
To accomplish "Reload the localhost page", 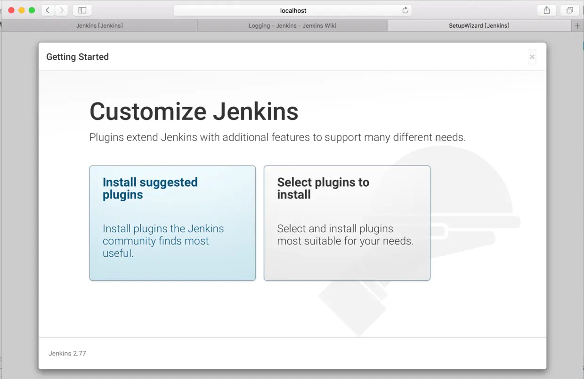I will (x=405, y=10).
